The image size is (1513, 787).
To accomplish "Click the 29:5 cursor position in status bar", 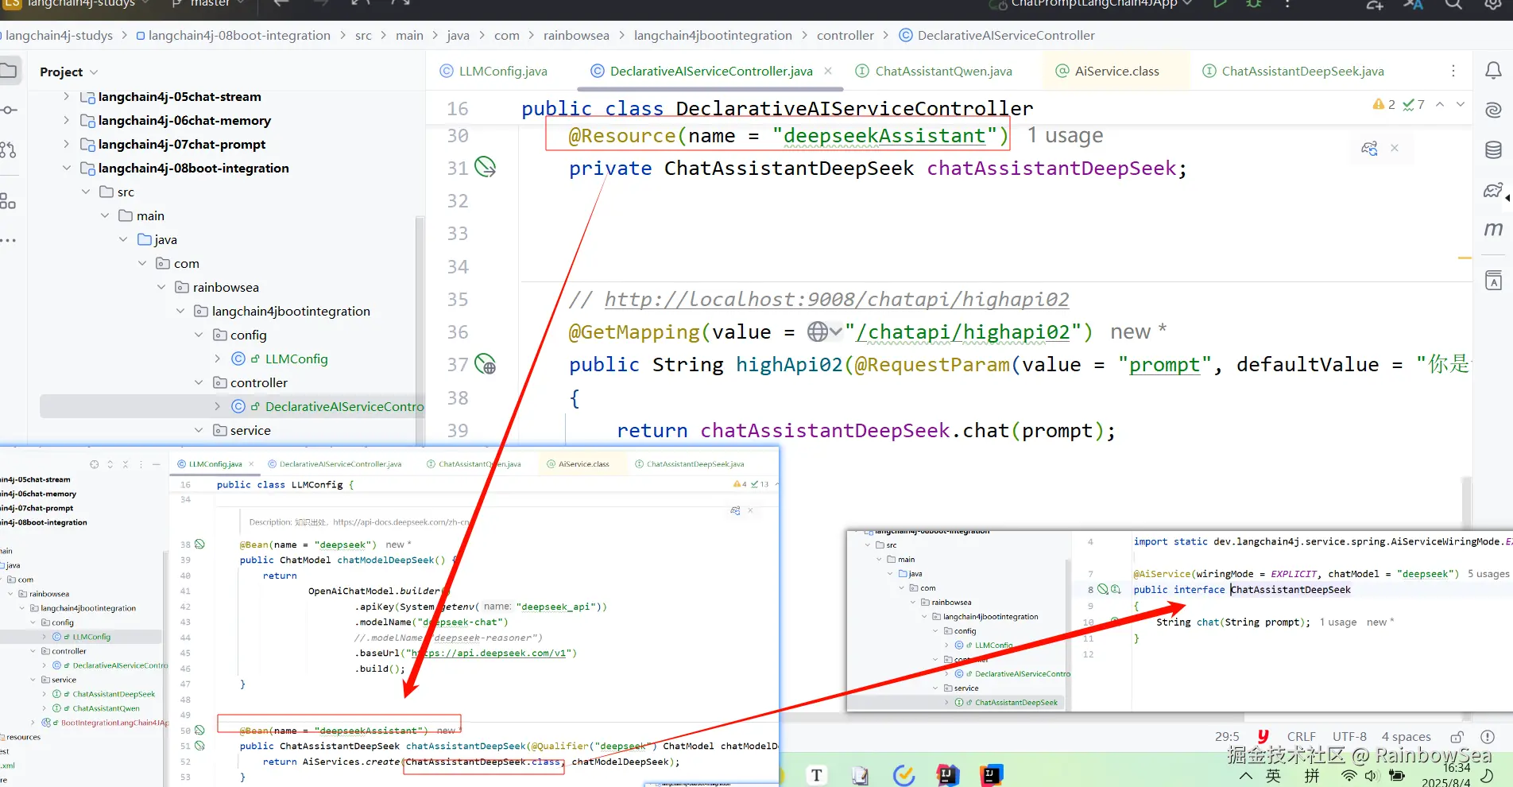I will 1227,737.
